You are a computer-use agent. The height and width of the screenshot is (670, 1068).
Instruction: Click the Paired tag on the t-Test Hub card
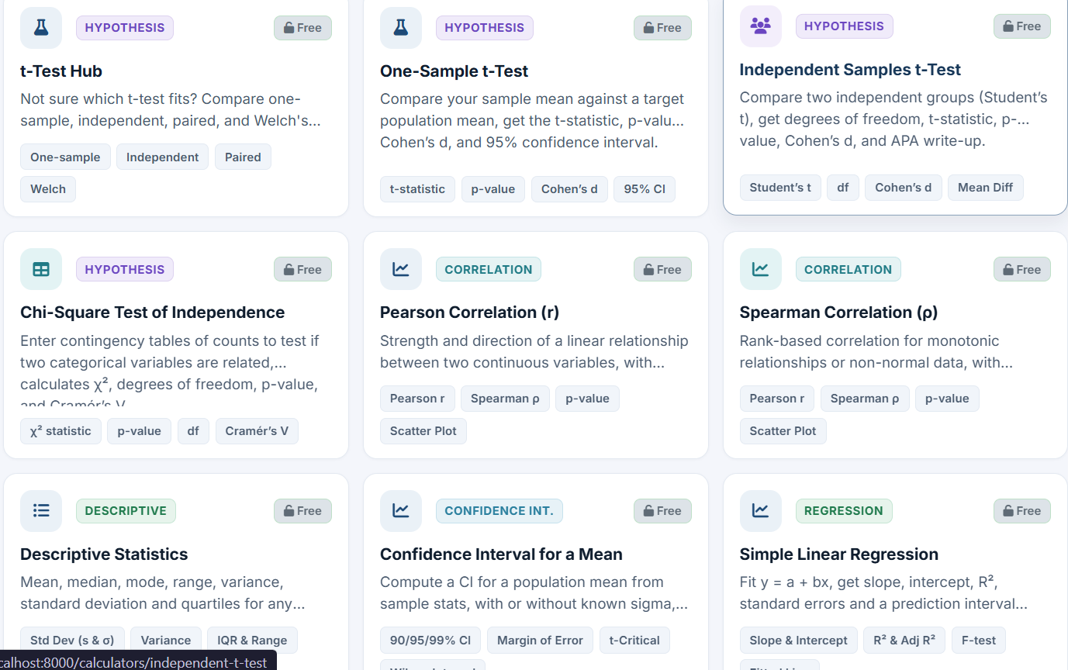point(244,157)
